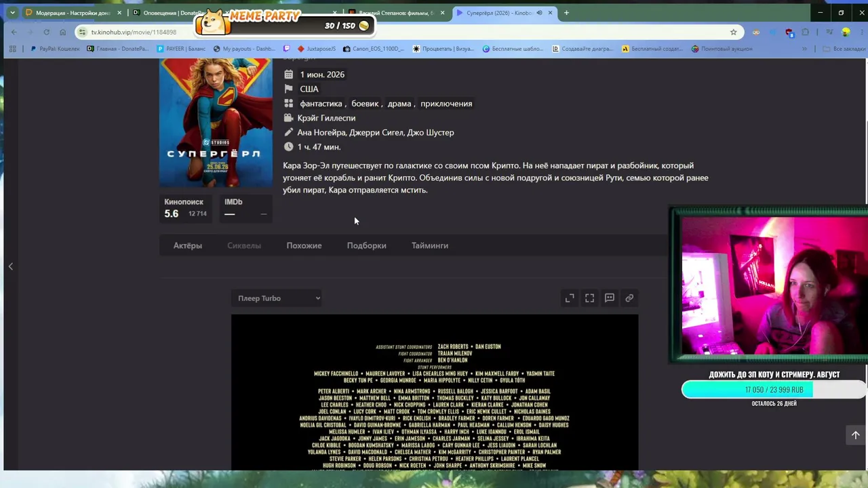
Task: View site information icon in address bar
Action: [x=83, y=32]
